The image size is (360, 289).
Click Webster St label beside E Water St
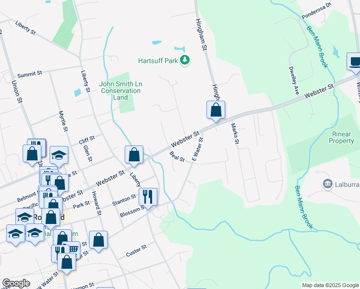(185, 139)
